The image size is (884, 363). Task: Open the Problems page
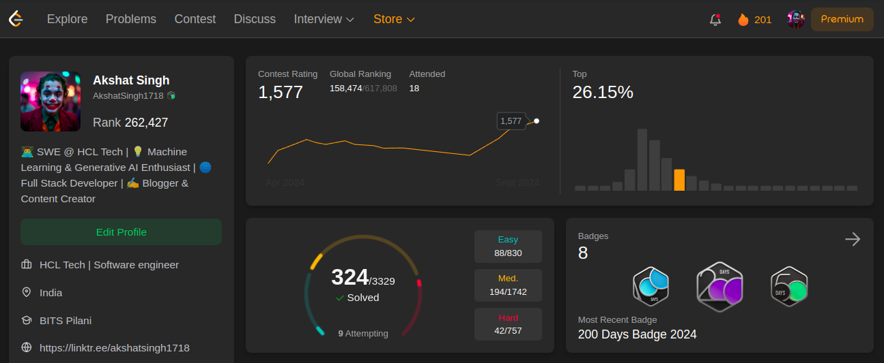131,19
